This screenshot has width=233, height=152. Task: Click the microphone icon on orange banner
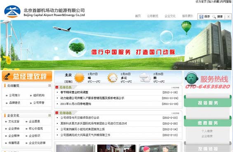[7, 76]
